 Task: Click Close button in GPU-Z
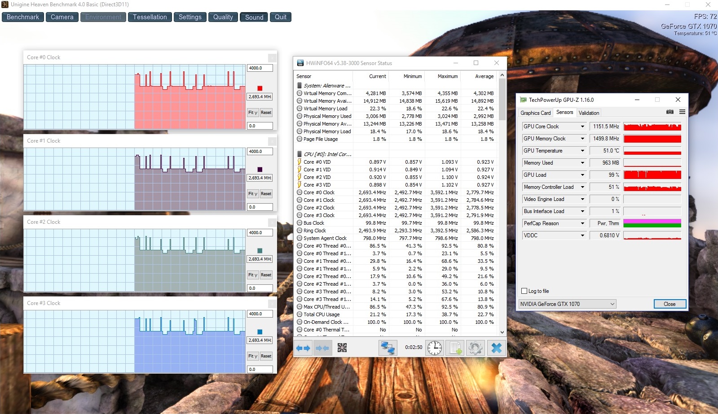[x=670, y=304]
